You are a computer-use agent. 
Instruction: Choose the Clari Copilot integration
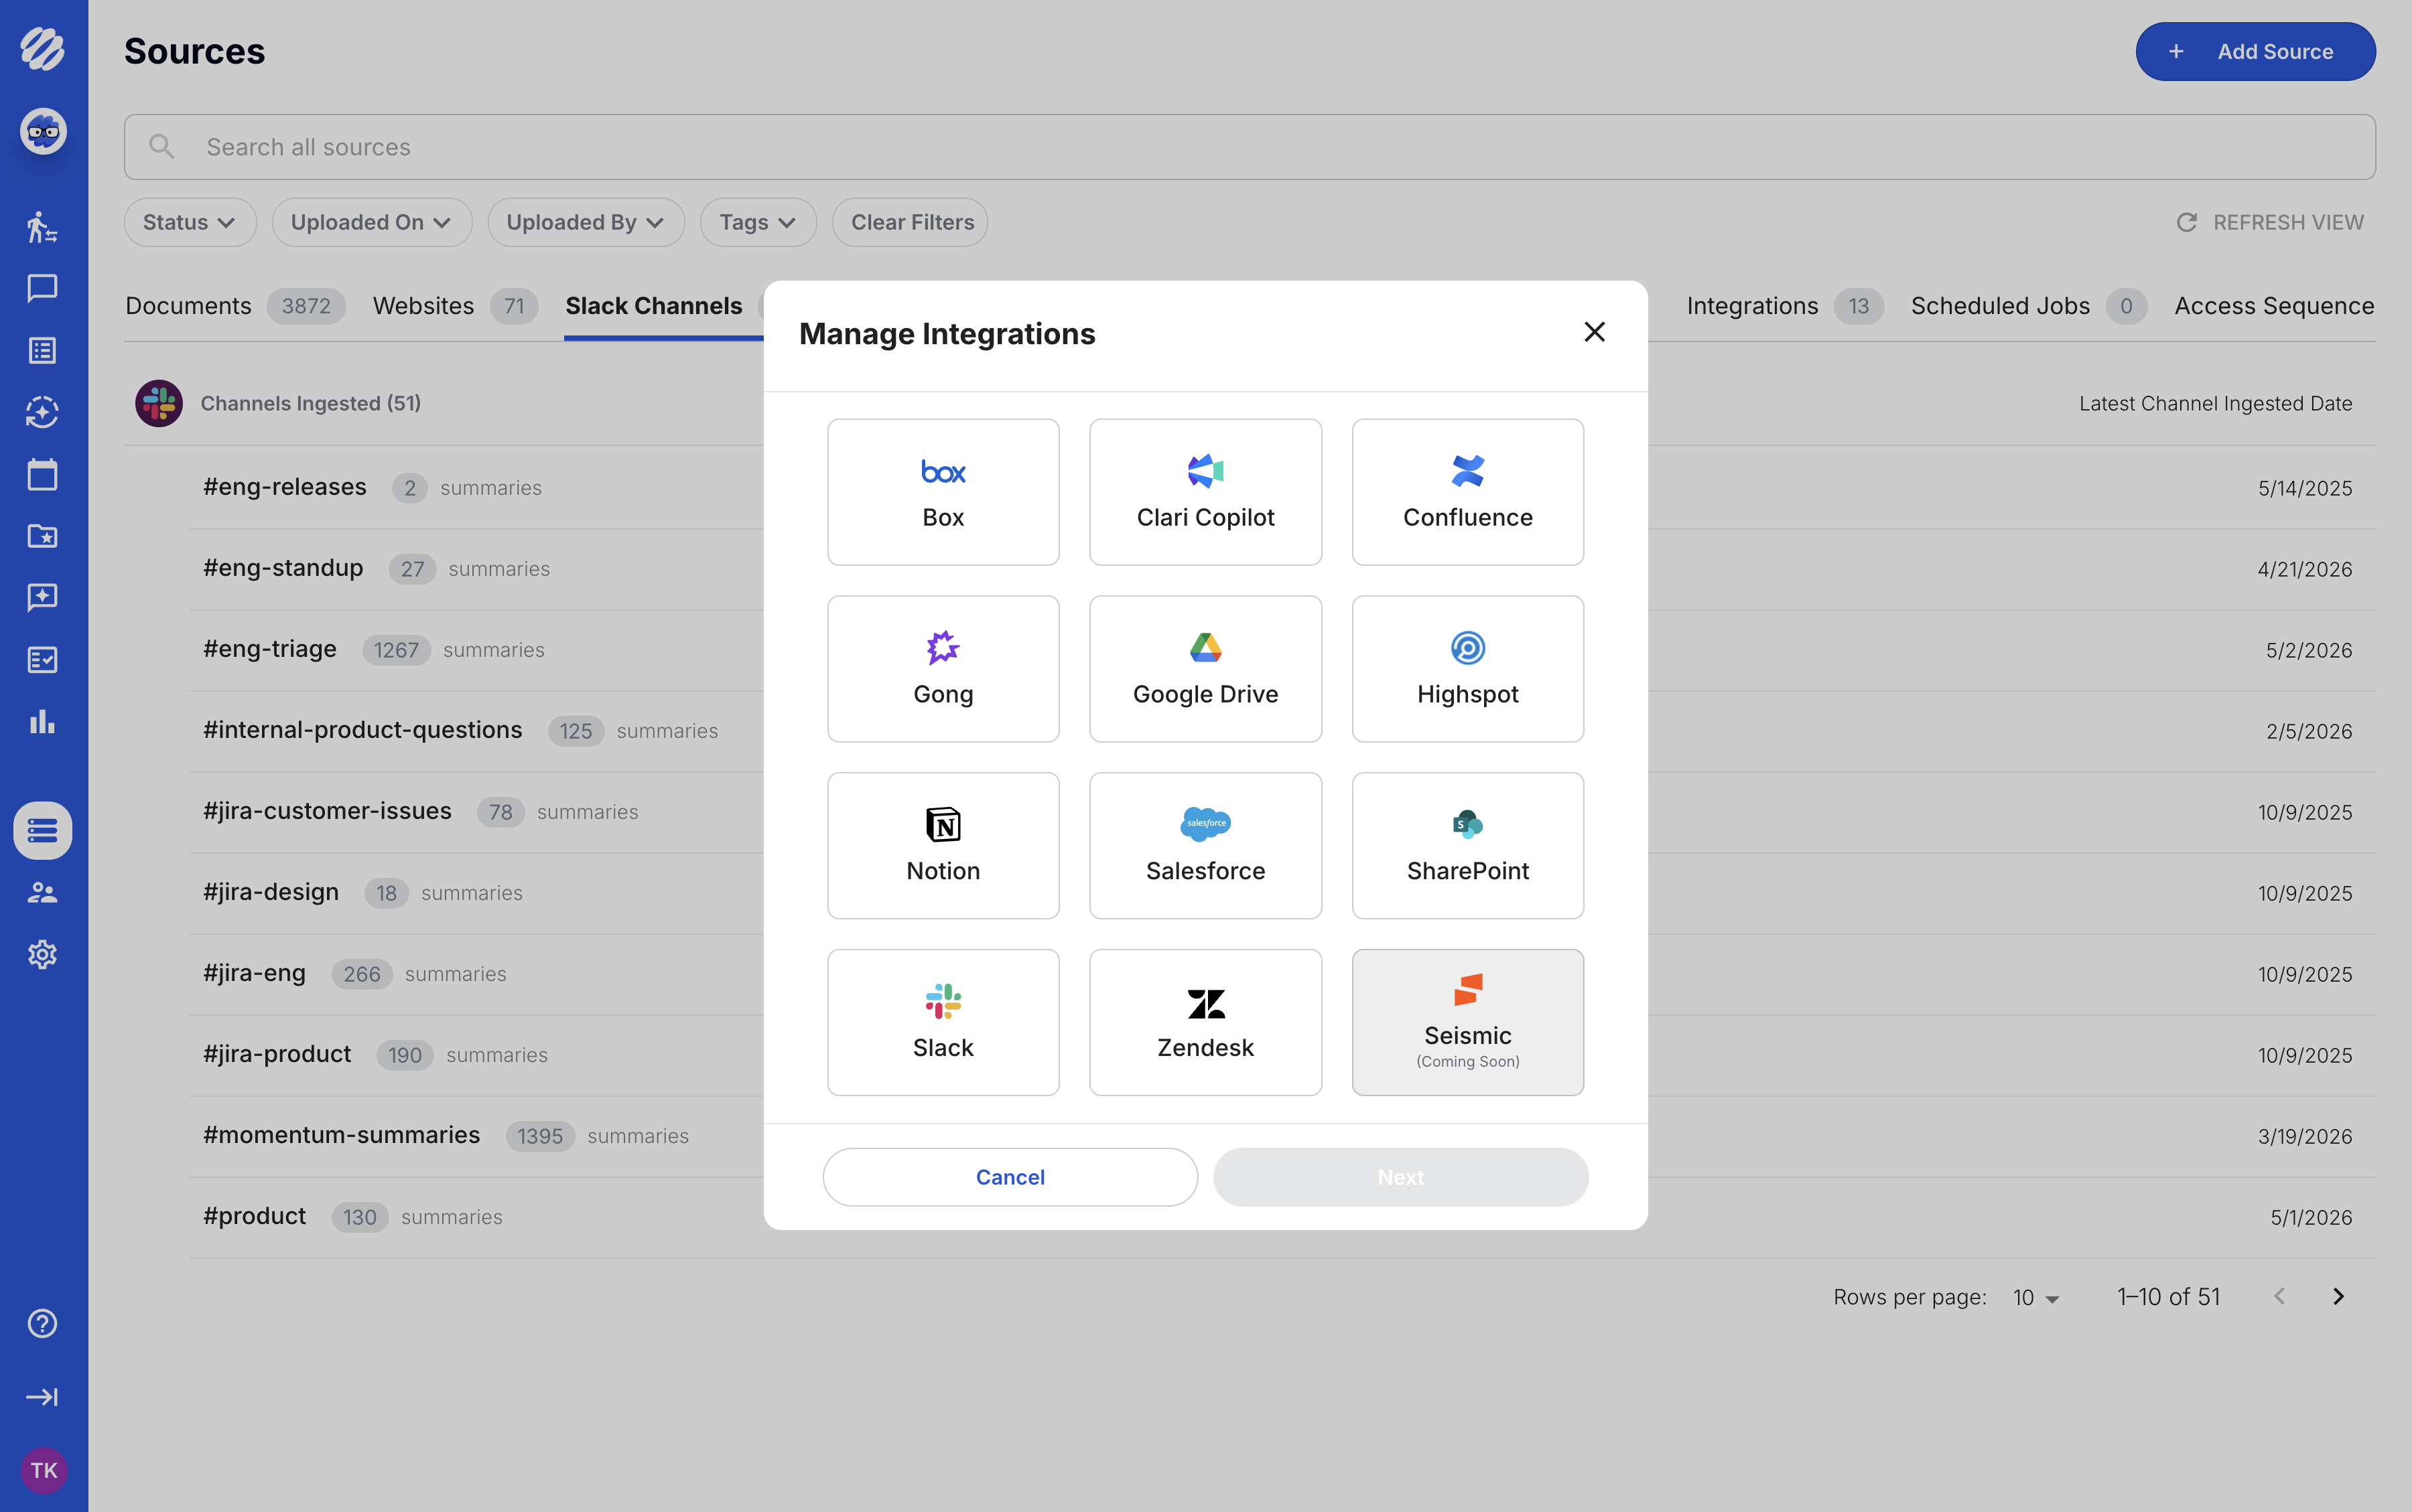pyautogui.click(x=1205, y=491)
